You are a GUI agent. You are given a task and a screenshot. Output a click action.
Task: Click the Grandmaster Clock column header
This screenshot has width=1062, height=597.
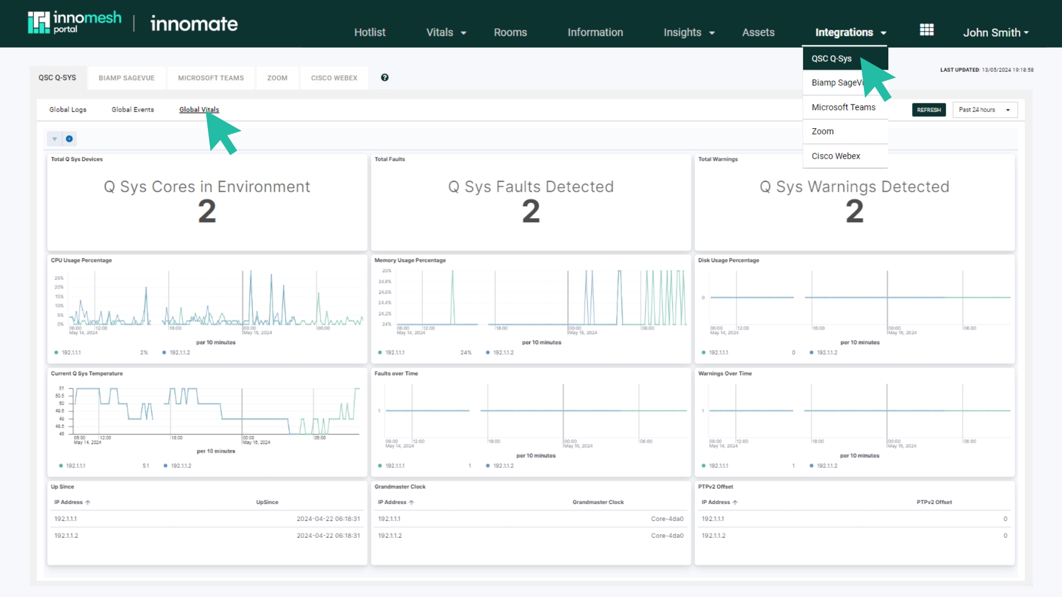[x=598, y=502]
